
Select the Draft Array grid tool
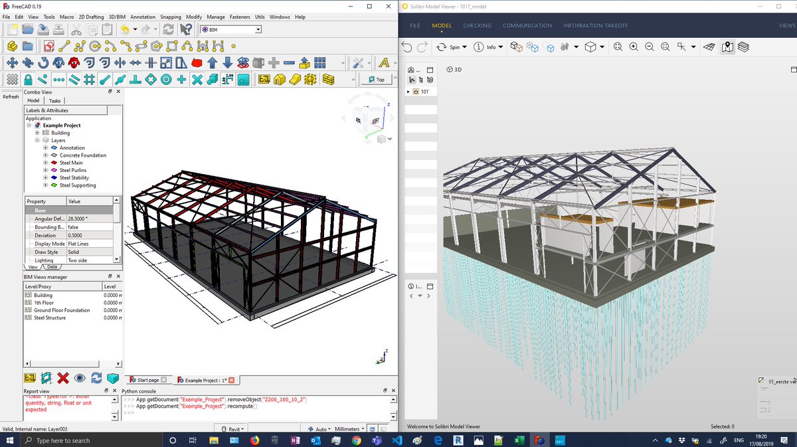[x=319, y=63]
